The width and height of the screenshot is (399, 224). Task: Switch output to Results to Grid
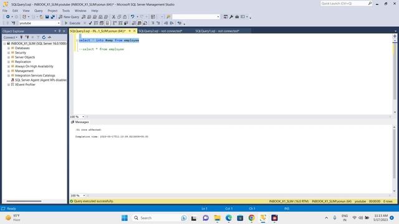(140, 23)
